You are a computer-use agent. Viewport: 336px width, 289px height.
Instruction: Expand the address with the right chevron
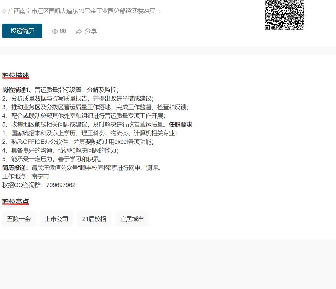click(160, 12)
